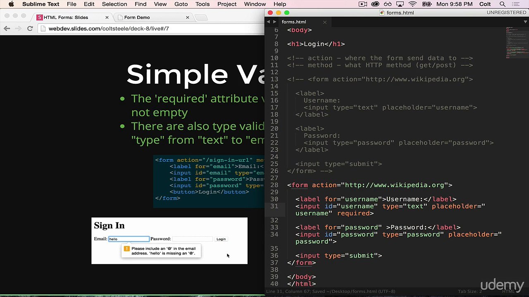Go back in the Chrome browser

tap(7, 28)
